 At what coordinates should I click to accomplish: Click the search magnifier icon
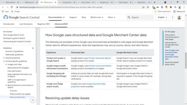pyautogui.click(x=129, y=17)
